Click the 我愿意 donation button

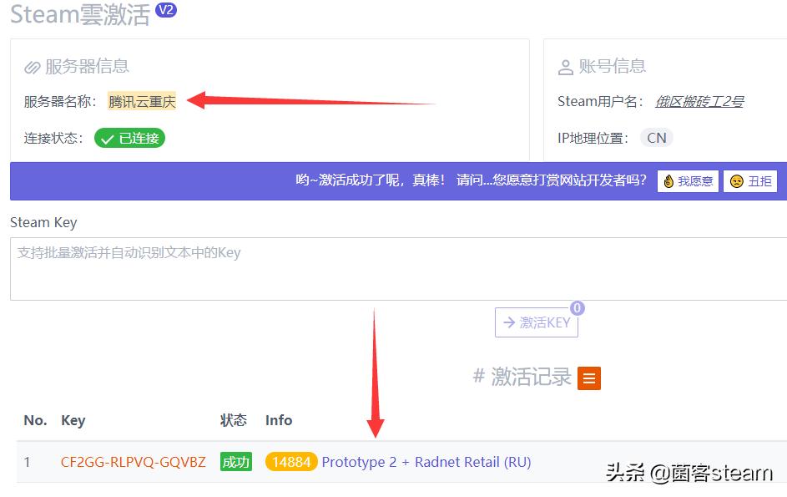pyautogui.click(x=688, y=180)
